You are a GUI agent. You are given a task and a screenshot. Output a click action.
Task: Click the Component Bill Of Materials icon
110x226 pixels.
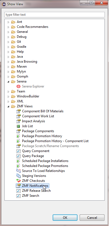(x=18, y=111)
